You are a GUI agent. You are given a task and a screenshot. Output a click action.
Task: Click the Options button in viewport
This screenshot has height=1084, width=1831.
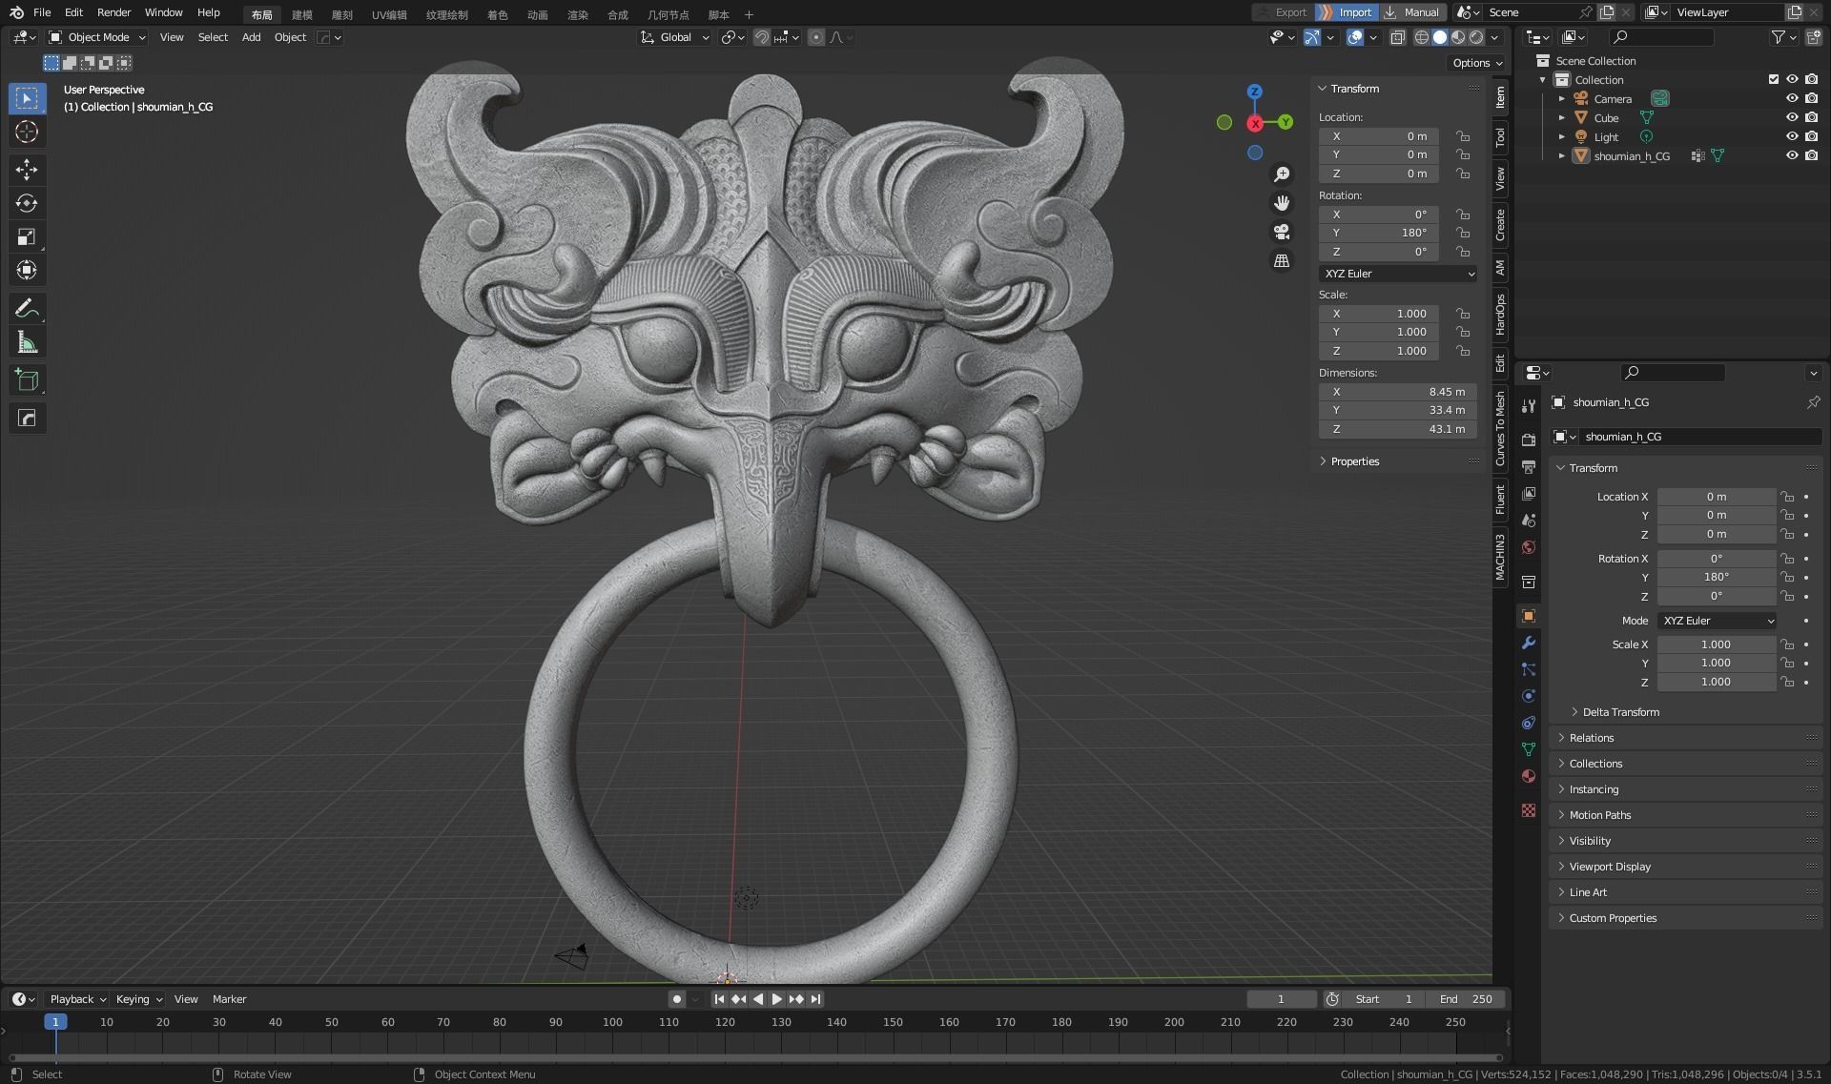1476,63
